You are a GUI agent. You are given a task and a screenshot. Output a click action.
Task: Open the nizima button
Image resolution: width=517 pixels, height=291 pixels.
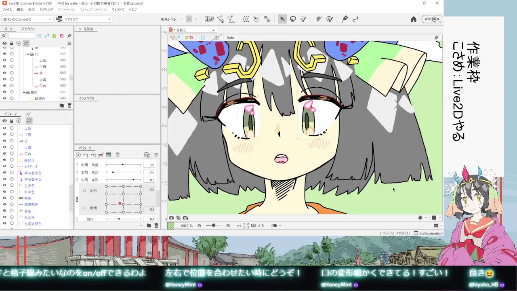(x=432, y=19)
